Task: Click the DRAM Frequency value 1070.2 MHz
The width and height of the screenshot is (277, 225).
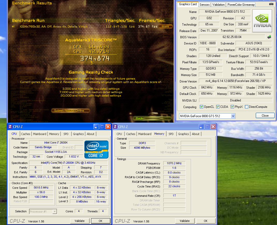Action: click(174, 163)
